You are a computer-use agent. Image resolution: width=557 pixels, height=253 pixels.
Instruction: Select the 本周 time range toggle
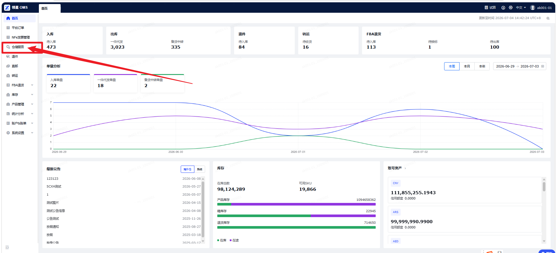coord(452,66)
